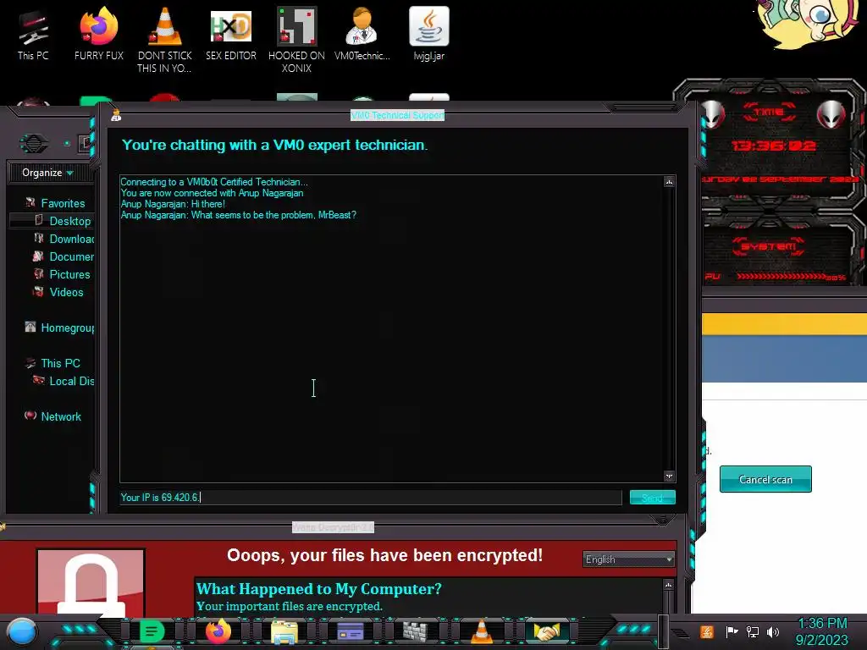Open the FURRY FUX Firefox shortcut
Screen dimensions: 867x650
coord(98,34)
